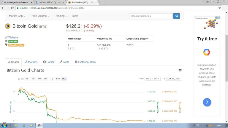Image resolution: width=228 pixels, height=128 pixels.
Task: Open Chrome three-dot menu
Action: pyautogui.click(x=225, y=8)
